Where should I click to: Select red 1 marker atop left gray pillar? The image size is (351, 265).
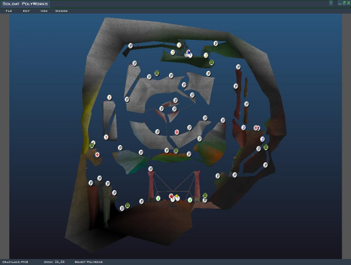109,97
